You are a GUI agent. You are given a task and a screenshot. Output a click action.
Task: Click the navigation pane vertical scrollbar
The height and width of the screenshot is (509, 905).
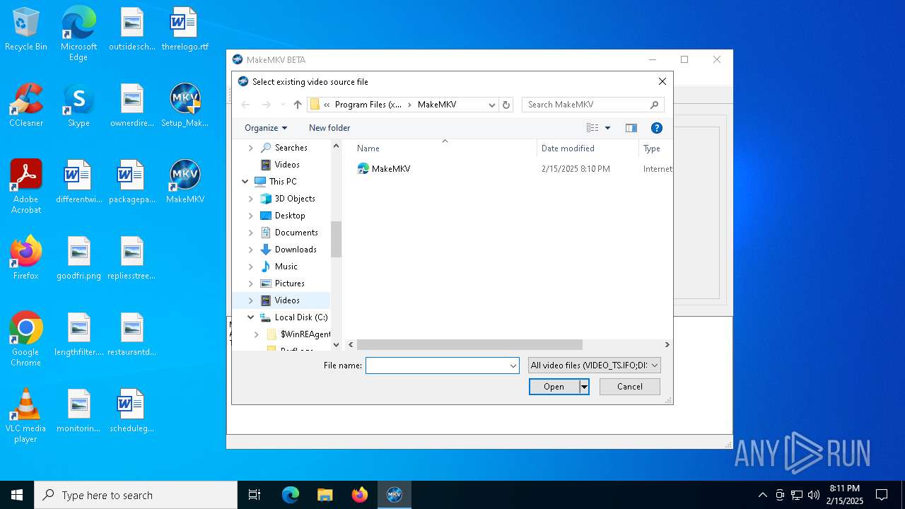pos(336,240)
